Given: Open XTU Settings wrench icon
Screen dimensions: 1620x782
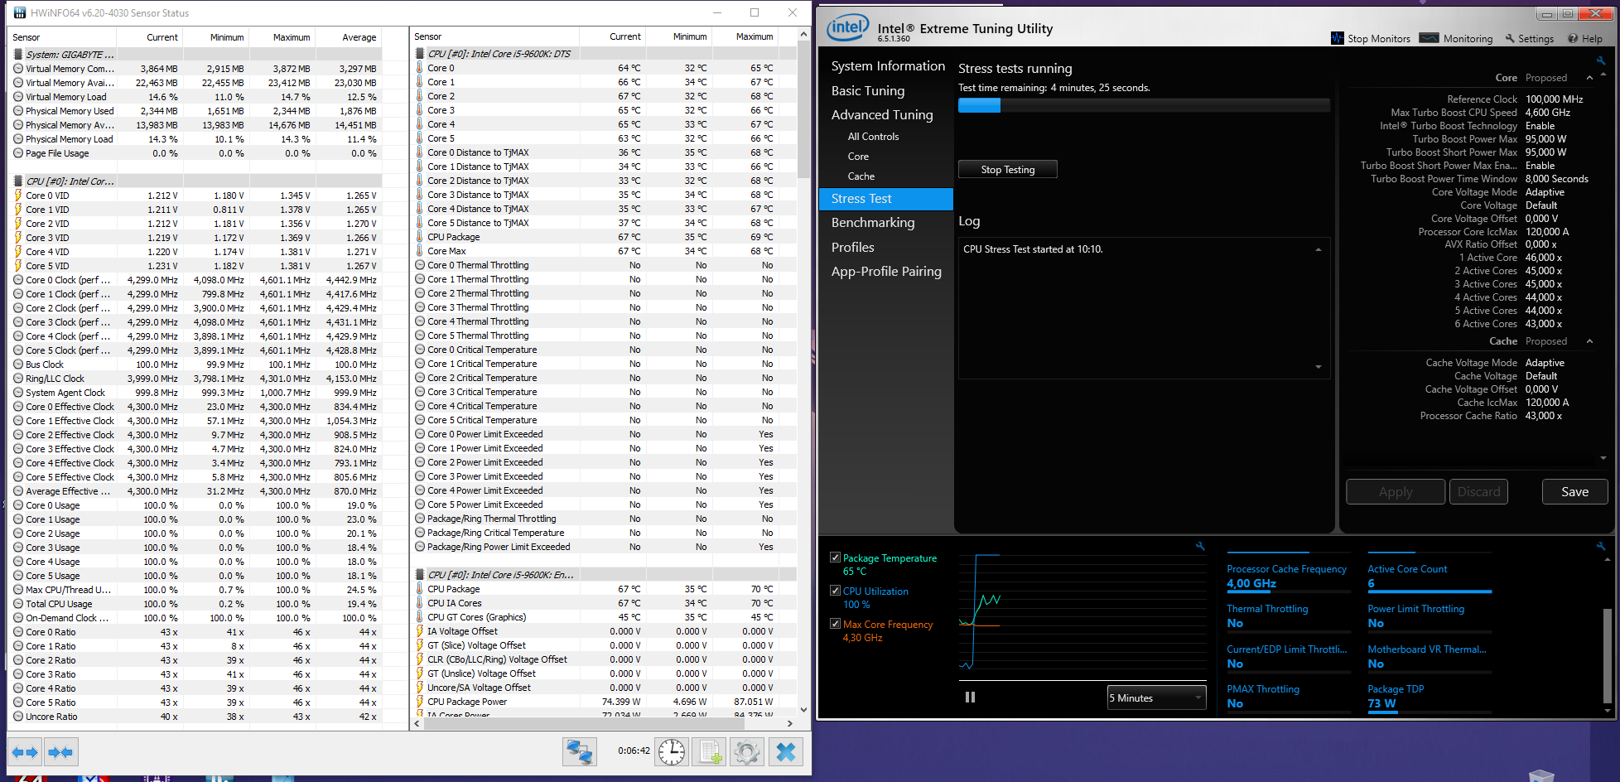Looking at the screenshot, I should pyautogui.click(x=1510, y=38).
